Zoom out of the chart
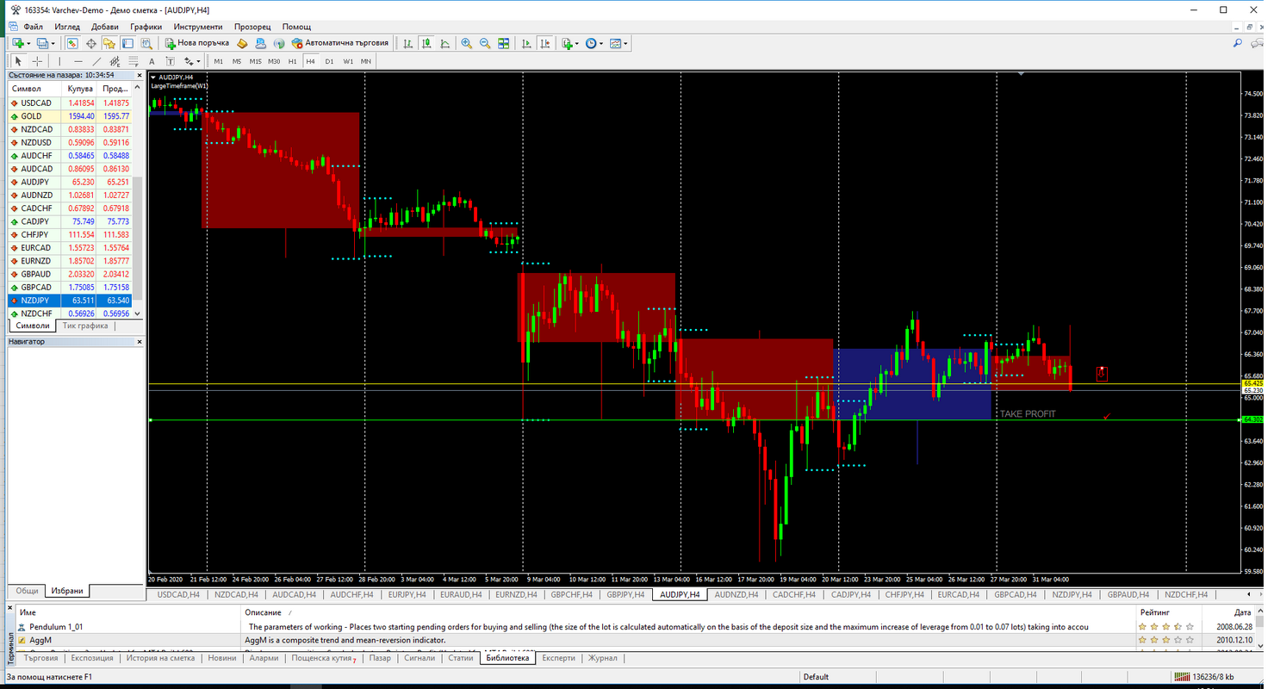Image resolution: width=1274 pixels, height=689 pixels. (485, 43)
